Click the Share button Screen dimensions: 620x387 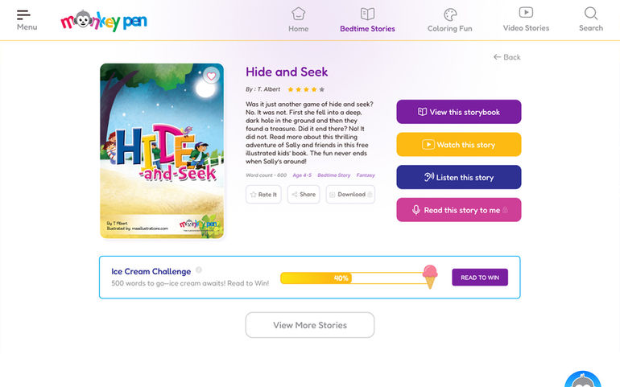point(304,195)
